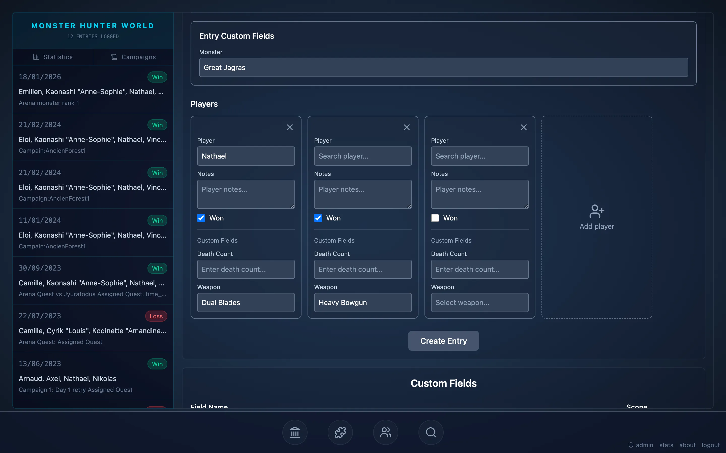The height and width of the screenshot is (453, 726).
Task: Click the logout link
Action: click(x=711, y=445)
